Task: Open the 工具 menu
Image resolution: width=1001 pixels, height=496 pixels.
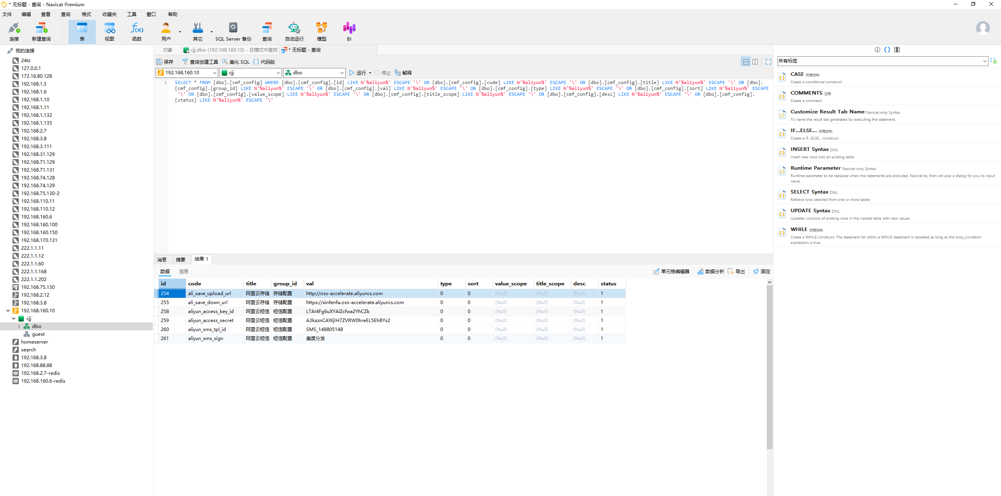Action: tap(132, 14)
